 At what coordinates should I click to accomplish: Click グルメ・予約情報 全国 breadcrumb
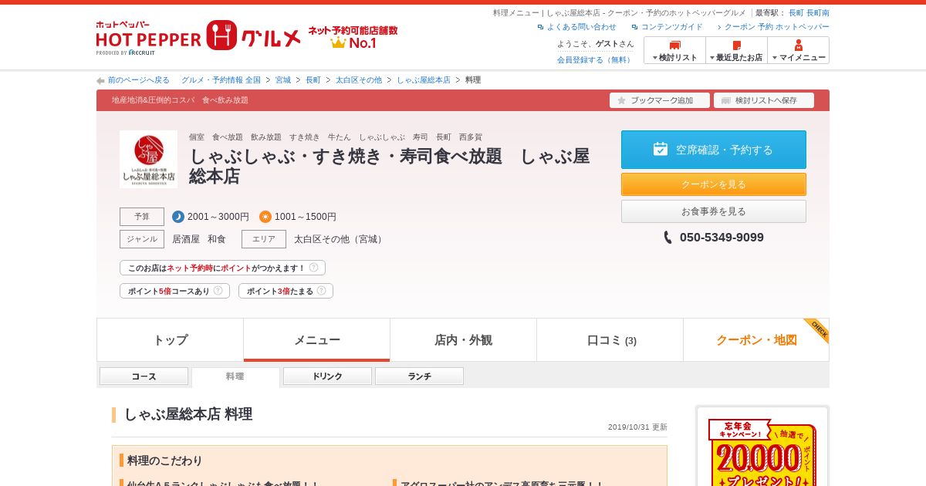(x=221, y=80)
